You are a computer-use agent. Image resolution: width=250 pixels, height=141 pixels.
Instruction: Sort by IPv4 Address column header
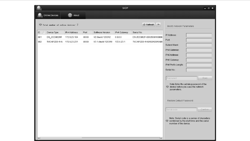[x=74, y=32]
